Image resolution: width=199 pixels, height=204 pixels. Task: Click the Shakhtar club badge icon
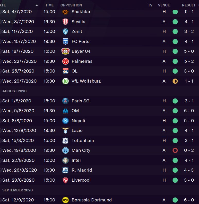(x=65, y=12)
